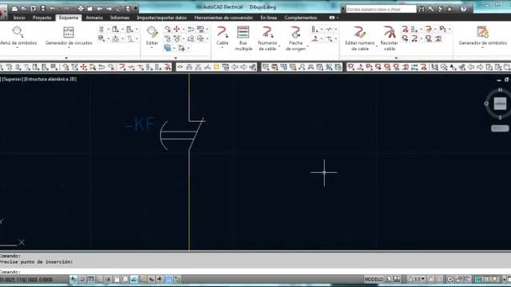Click the Quick View Layouts icon next to MODELO
Screen dimensions: 511x287
[389, 279]
